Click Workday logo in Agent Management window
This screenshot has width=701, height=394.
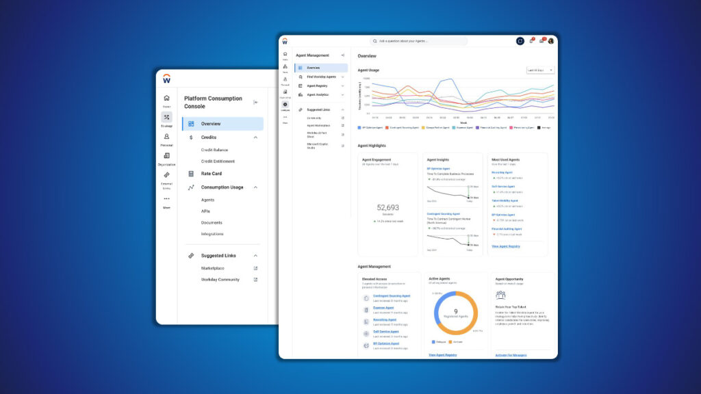tap(285, 41)
